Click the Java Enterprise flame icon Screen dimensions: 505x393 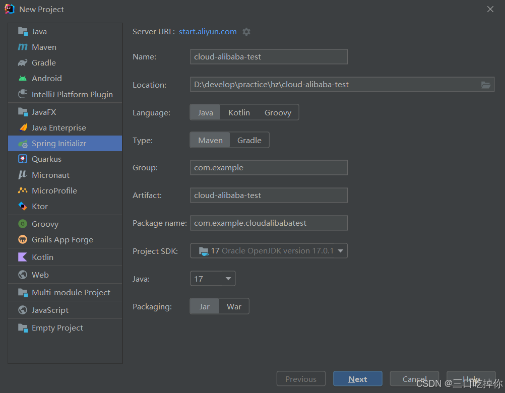point(23,127)
